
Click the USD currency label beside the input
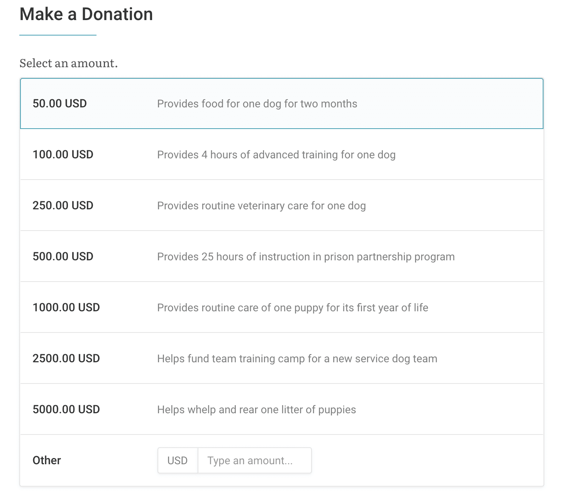[178, 460]
